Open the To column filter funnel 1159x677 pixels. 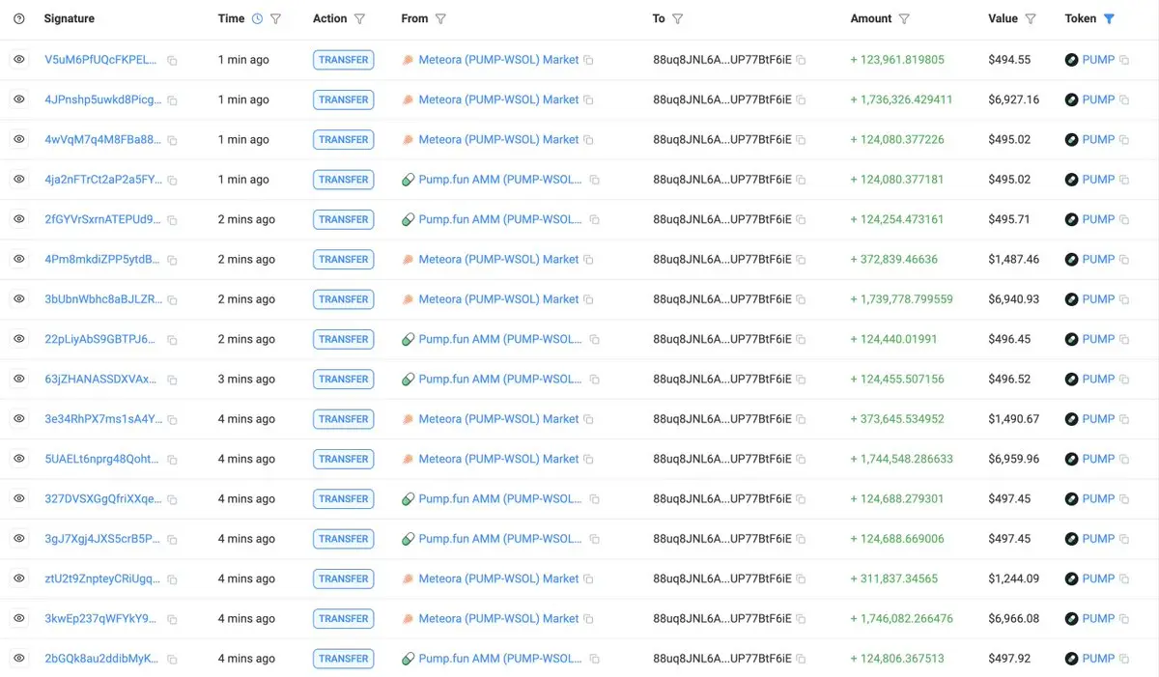point(678,18)
